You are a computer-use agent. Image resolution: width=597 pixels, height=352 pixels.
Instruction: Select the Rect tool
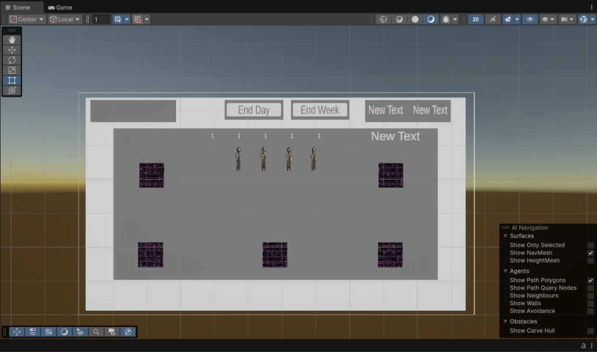(12, 80)
